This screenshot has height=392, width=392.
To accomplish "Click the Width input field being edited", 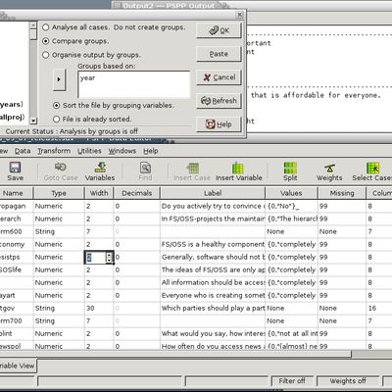I will [x=95, y=258].
